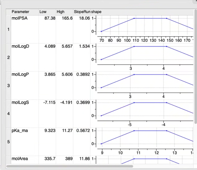This screenshot has height=170, width=197.
Task: Click the horizontal scrollbar at the bottom
Action: (69, 166)
